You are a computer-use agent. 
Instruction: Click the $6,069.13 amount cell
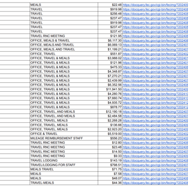110,45
